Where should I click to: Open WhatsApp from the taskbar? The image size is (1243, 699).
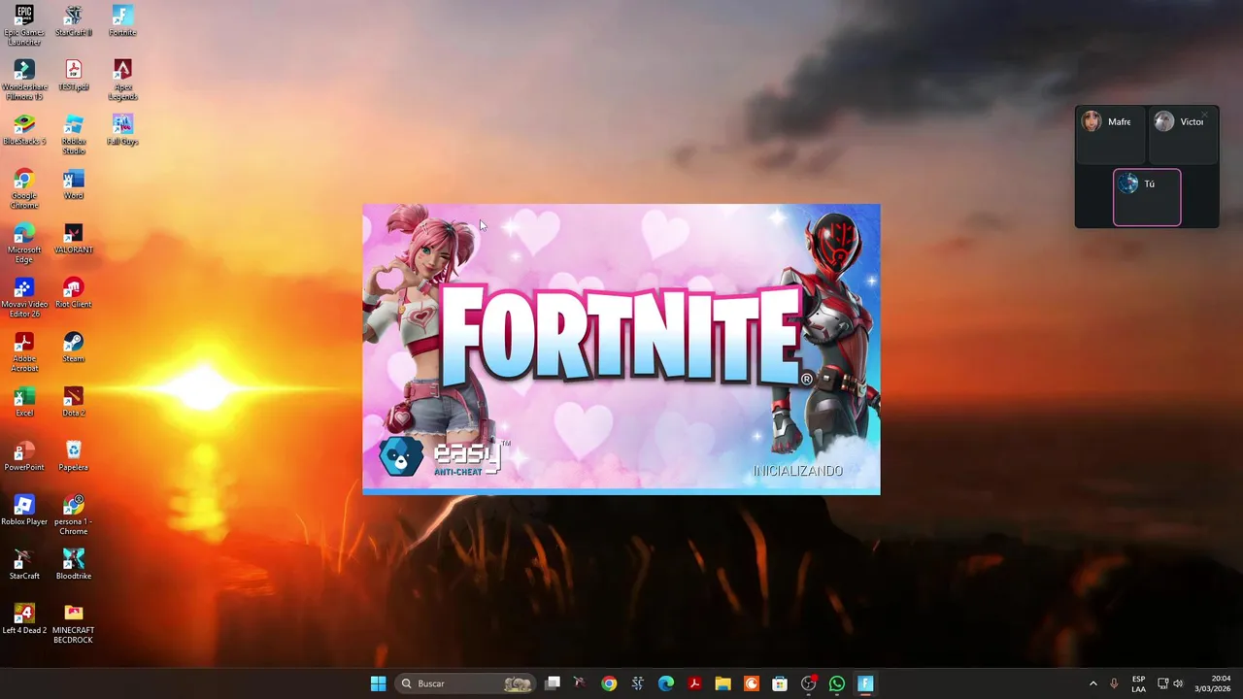point(837,683)
